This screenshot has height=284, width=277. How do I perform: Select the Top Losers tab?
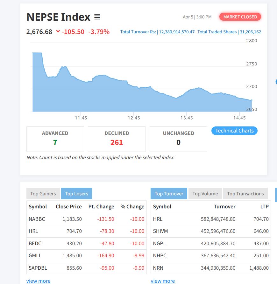76,193
